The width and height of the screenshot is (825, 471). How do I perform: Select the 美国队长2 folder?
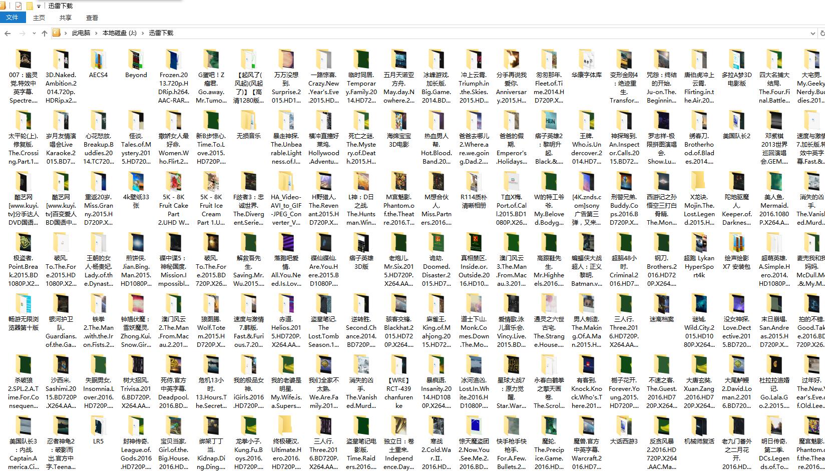pyautogui.click(x=736, y=125)
